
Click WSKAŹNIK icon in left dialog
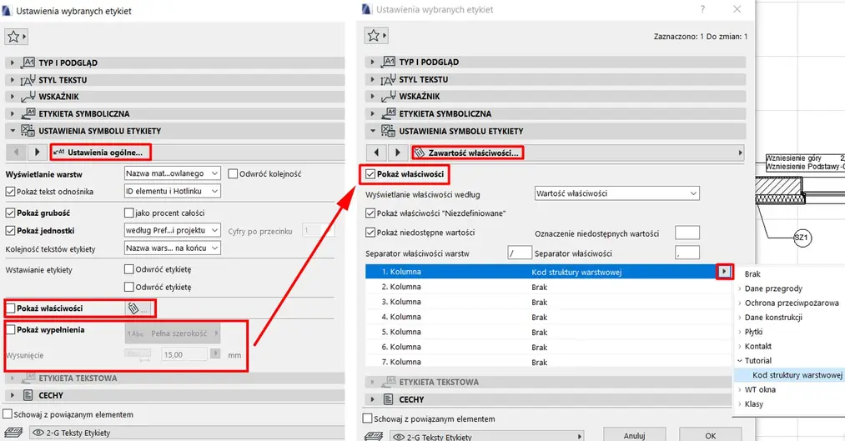[x=28, y=97]
